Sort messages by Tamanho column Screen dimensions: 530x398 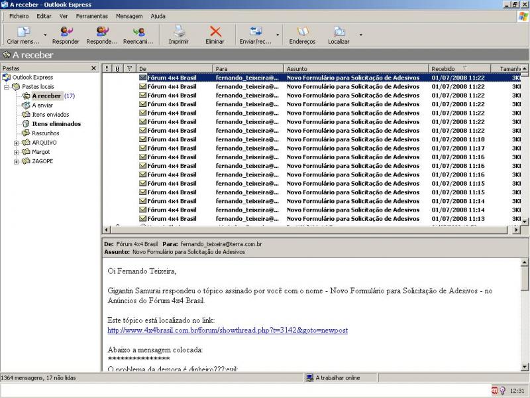coord(505,69)
